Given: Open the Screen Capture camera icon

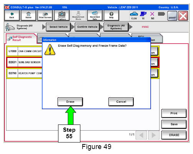Looking at the screenshot, I should coord(62,15).
